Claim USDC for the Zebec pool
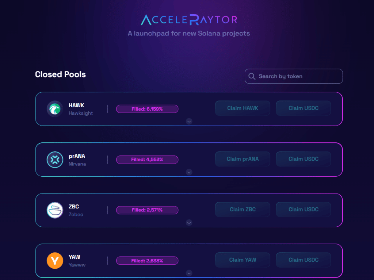374x280 pixels. click(303, 210)
